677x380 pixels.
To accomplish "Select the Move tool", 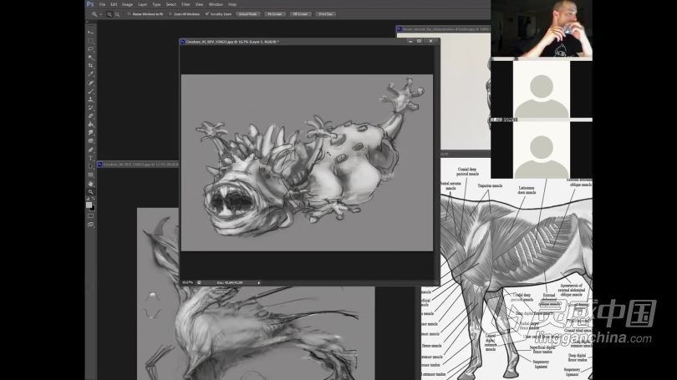I will (90, 33).
